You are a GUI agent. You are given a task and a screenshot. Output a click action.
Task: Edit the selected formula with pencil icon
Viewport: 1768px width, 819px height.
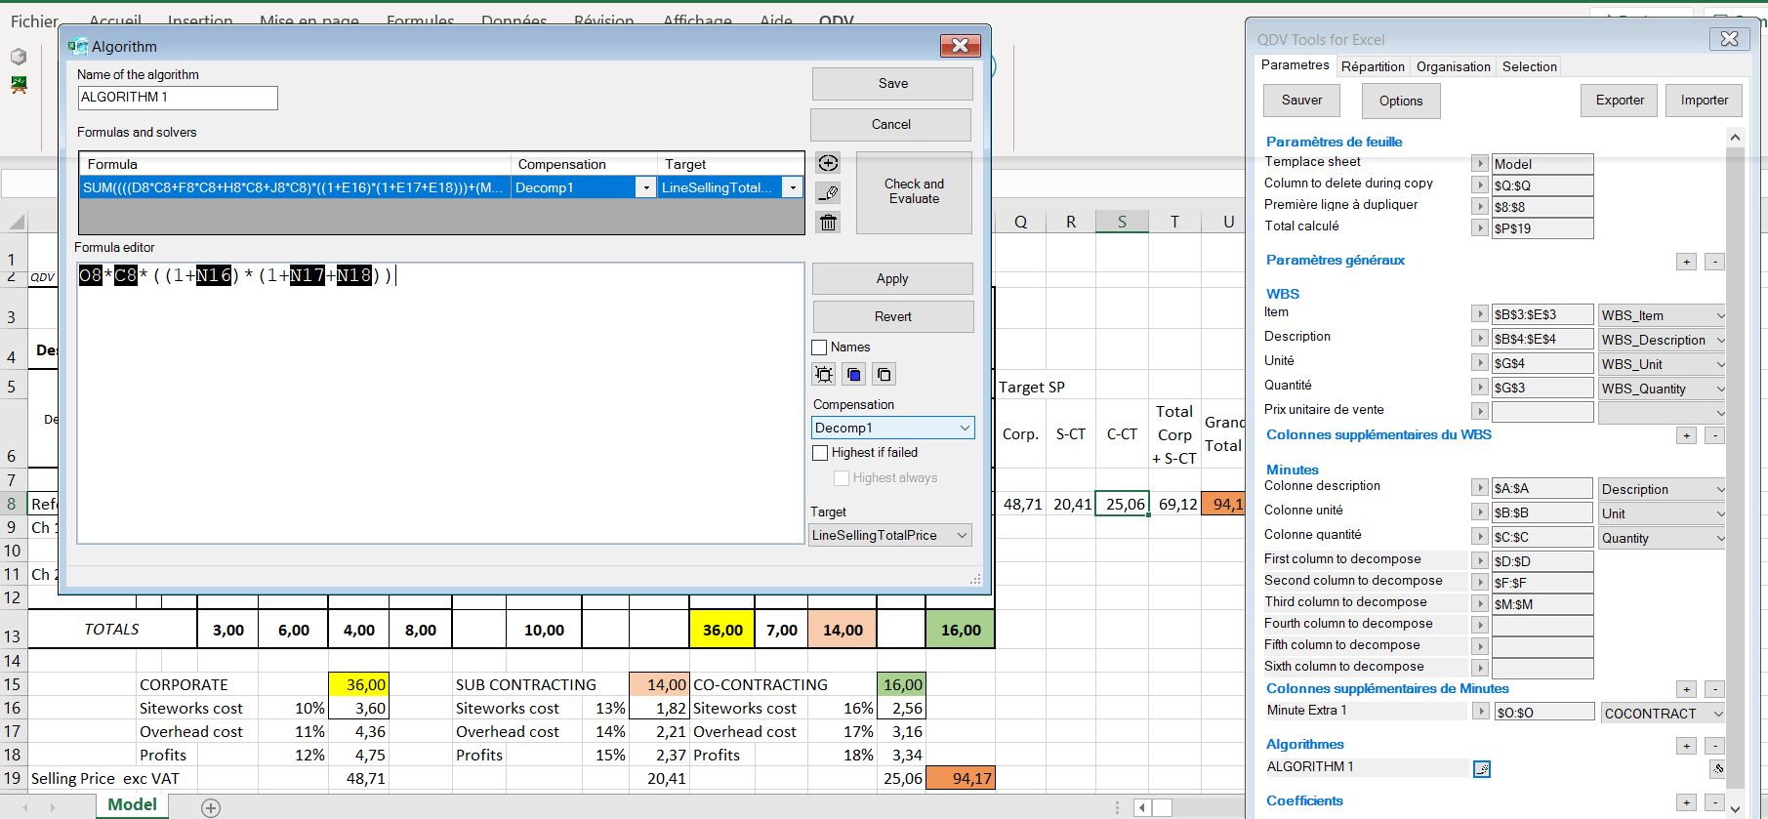click(828, 193)
